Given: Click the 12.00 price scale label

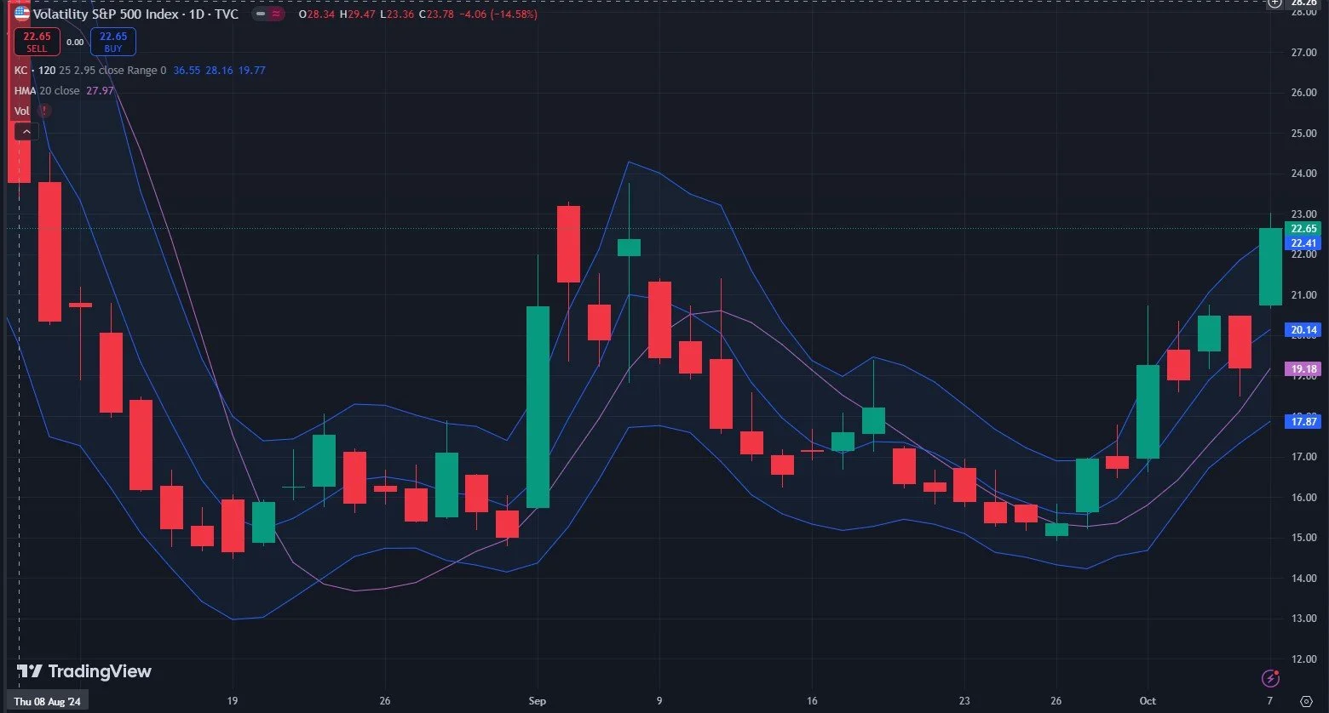Looking at the screenshot, I should click(x=1303, y=659).
